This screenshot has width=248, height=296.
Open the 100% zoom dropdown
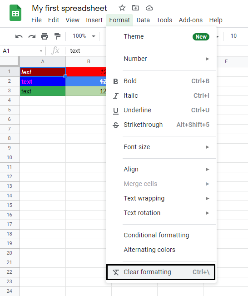pyautogui.click(x=84, y=36)
